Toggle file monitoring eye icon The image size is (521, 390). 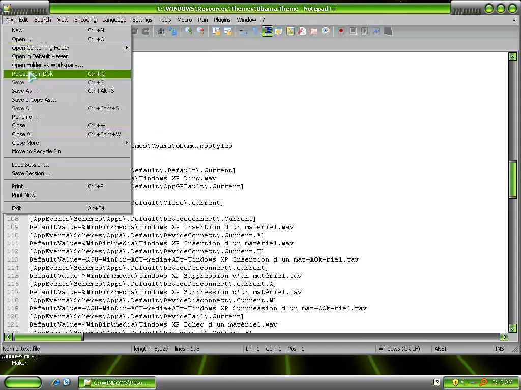pos(326,31)
